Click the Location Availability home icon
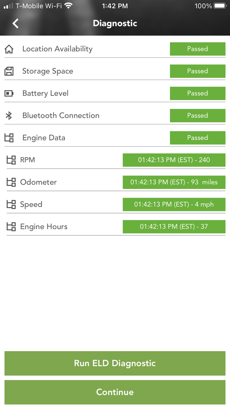 [9, 49]
